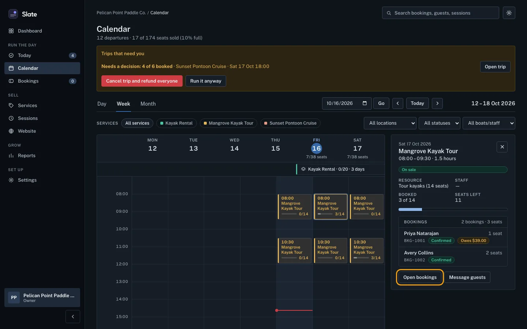Switch to the Month view tab
Viewport: 527px width, 329px height.
pos(148,104)
